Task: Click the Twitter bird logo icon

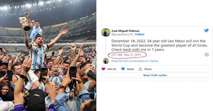Action: click(x=206, y=30)
